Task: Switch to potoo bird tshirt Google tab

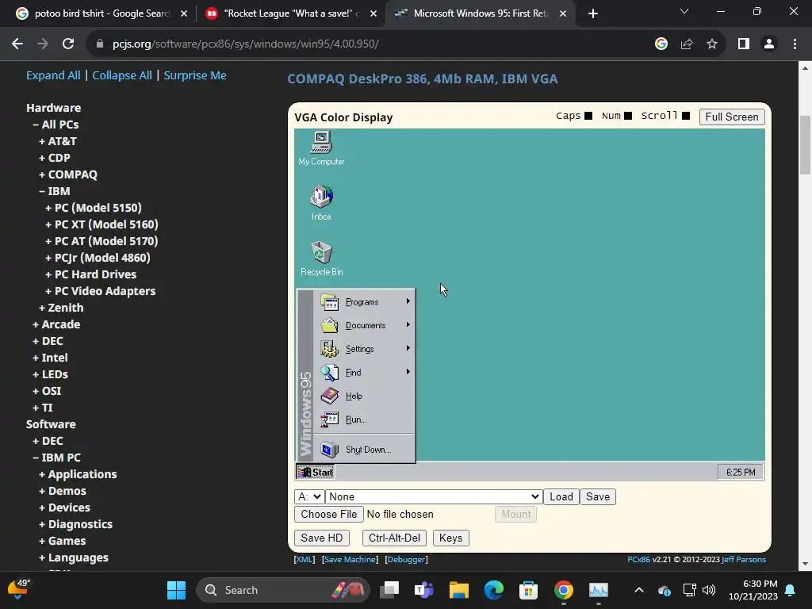Action: pyautogui.click(x=101, y=13)
